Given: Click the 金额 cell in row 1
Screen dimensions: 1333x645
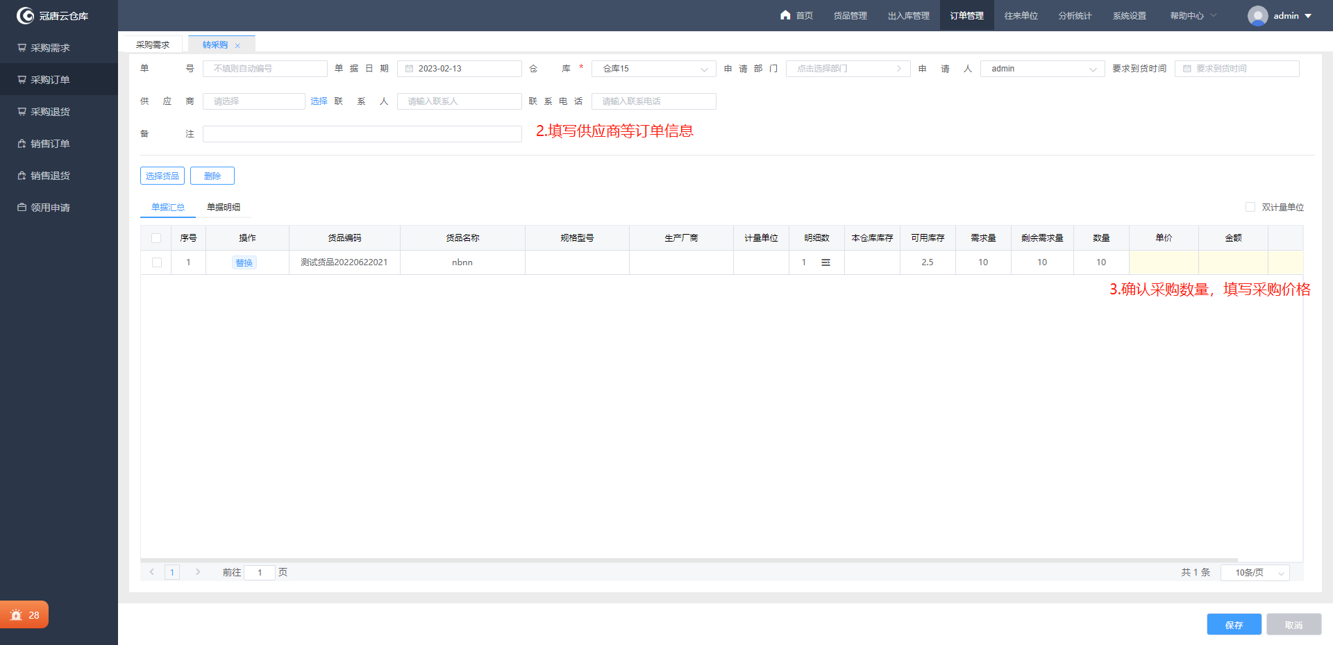Looking at the screenshot, I should point(1233,262).
